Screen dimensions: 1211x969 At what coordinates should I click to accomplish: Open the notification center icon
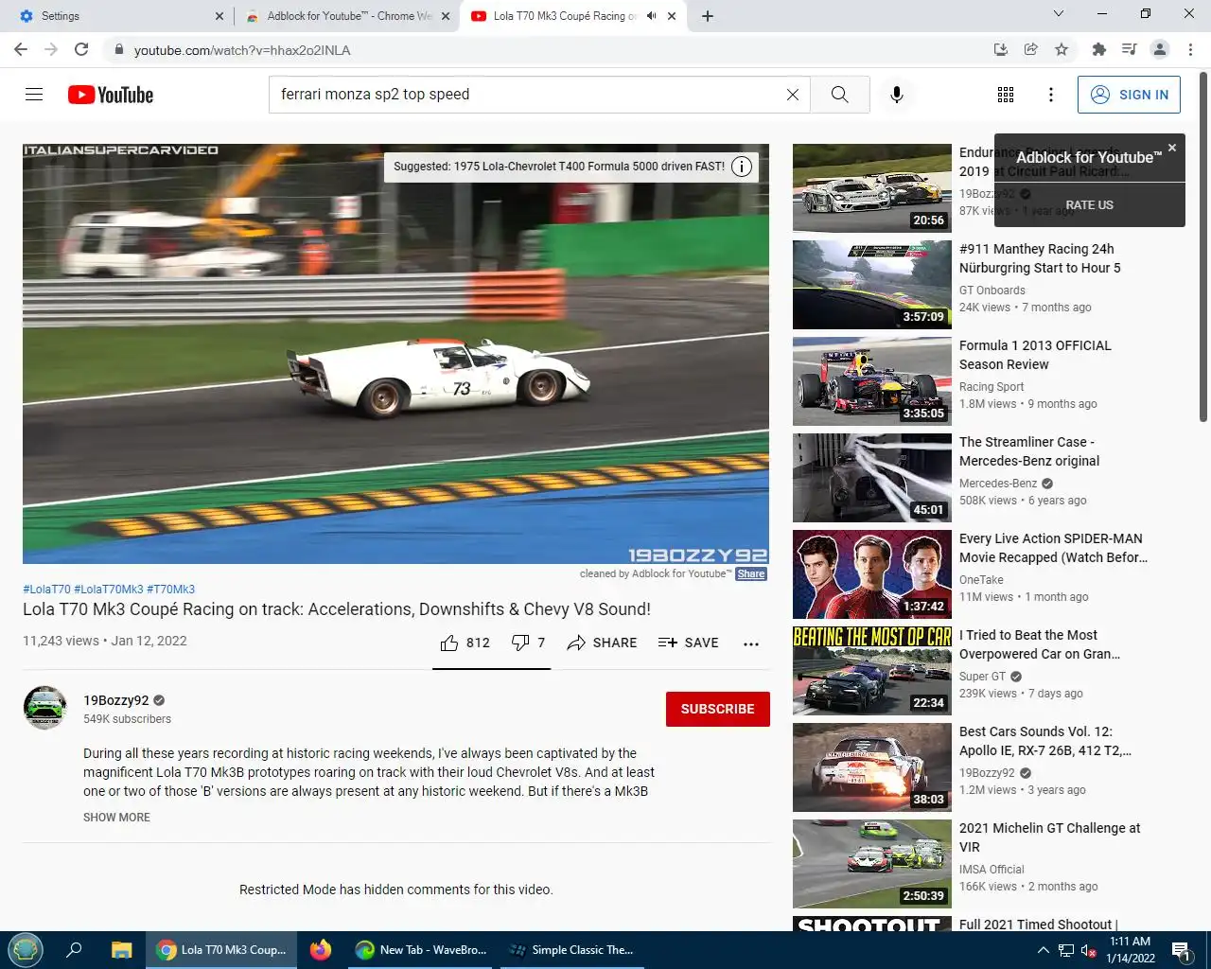point(1182,950)
